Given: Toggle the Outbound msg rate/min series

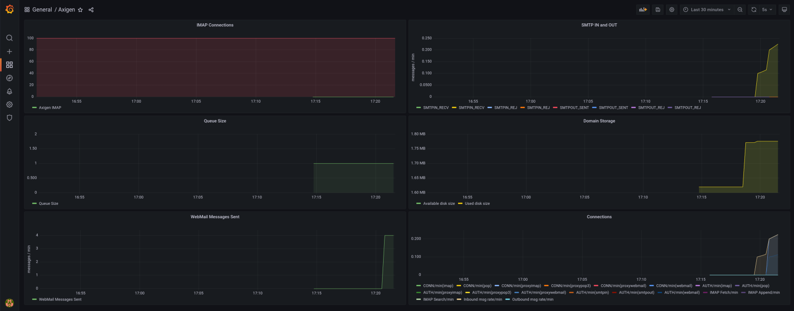Looking at the screenshot, I should (532, 300).
